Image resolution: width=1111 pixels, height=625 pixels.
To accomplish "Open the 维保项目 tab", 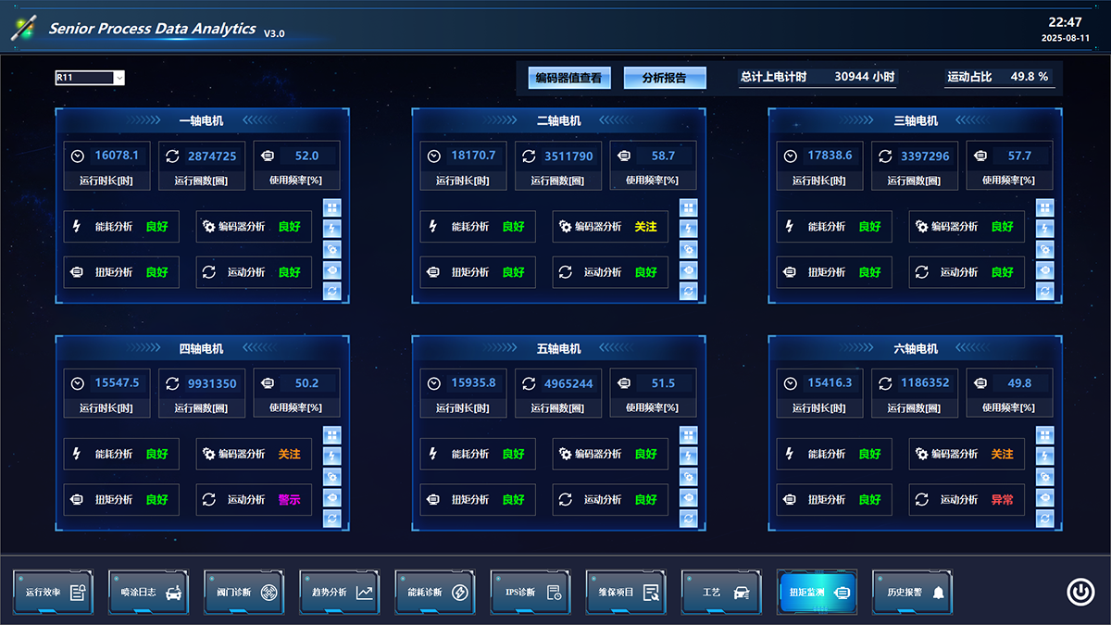I will coord(626,592).
